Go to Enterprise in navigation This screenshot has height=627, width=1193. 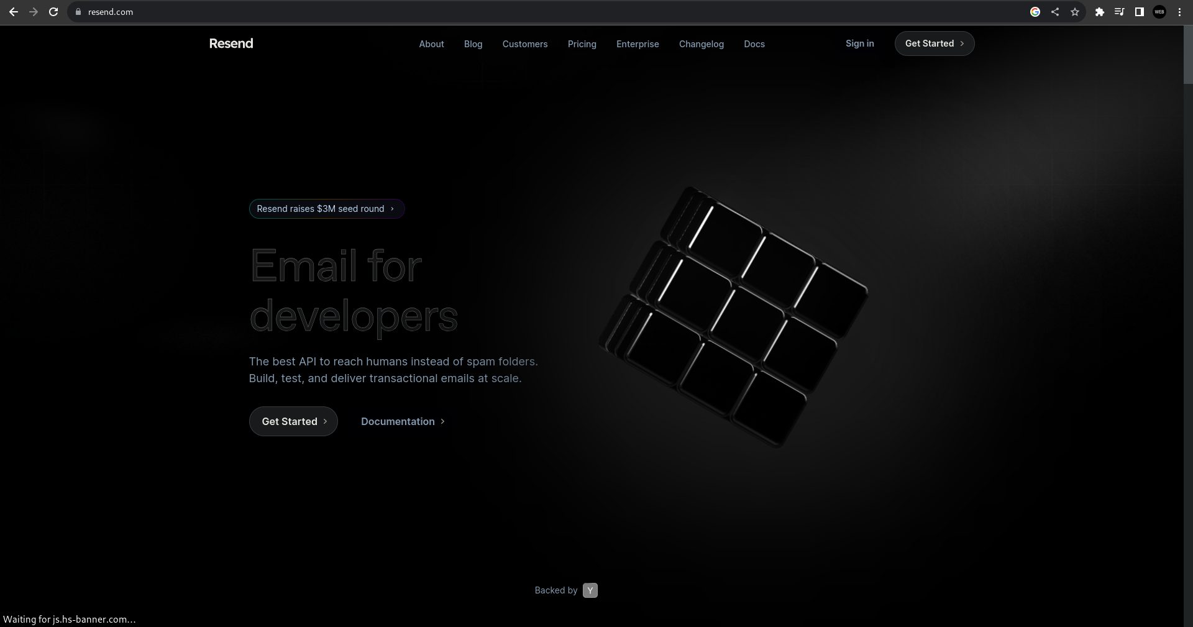coord(638,44)
